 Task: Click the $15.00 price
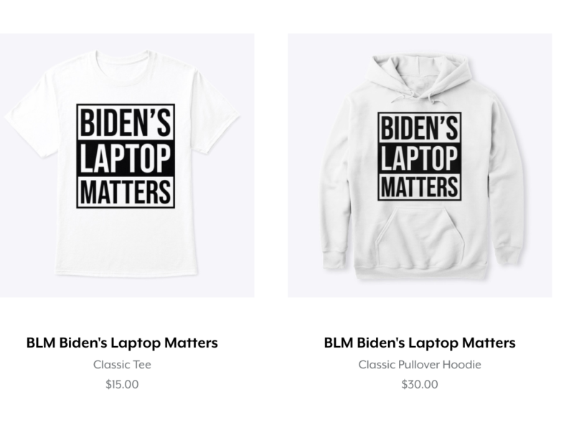pyautogui.click(x=122, y=384)
